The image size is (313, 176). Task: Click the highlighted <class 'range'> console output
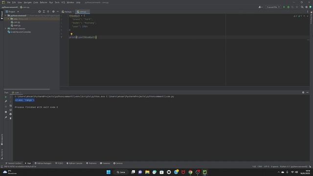click(x=24, y=100)
